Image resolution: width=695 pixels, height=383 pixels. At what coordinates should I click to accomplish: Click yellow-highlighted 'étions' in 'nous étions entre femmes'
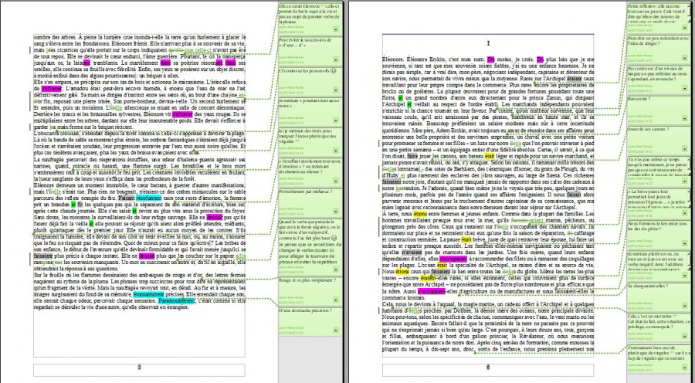420,214
